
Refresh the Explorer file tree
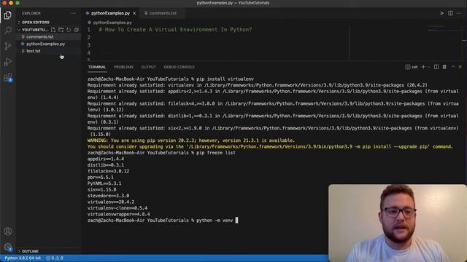[69, 30]
